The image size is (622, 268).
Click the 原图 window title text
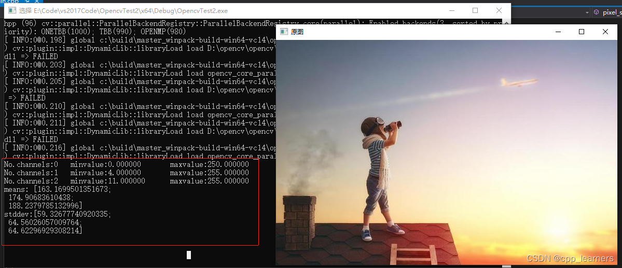[297, 32]
